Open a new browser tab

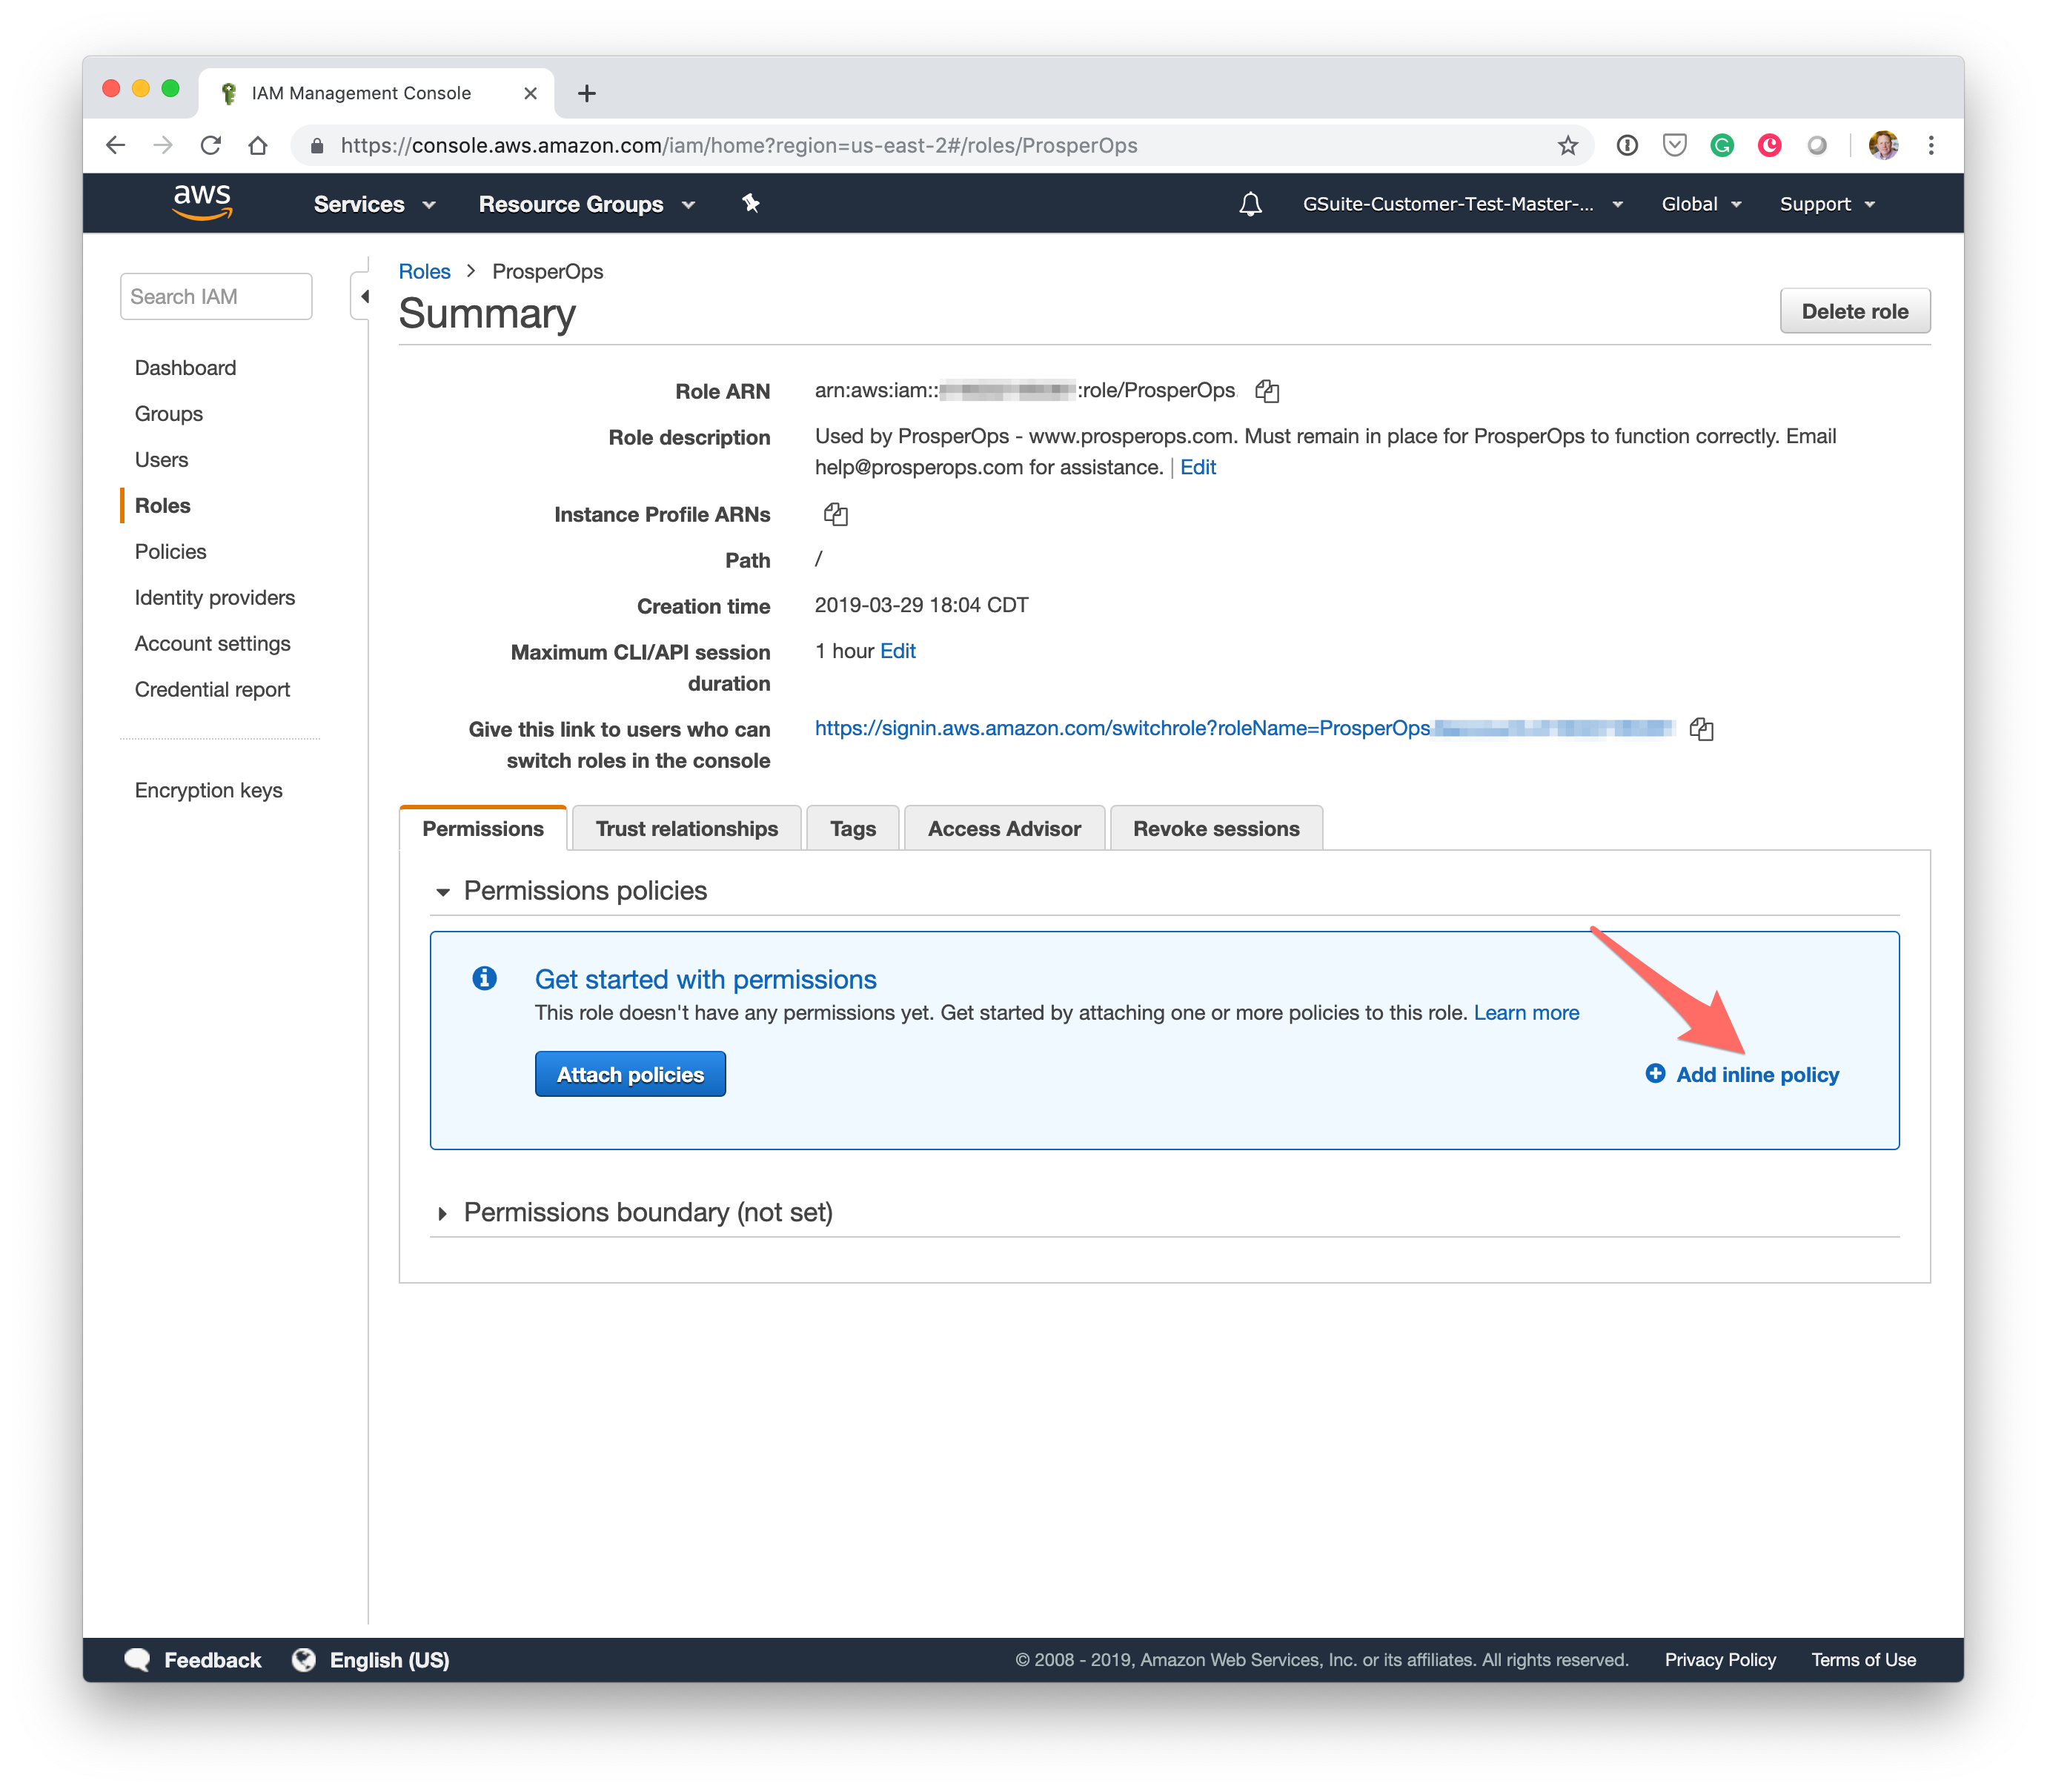587,93
